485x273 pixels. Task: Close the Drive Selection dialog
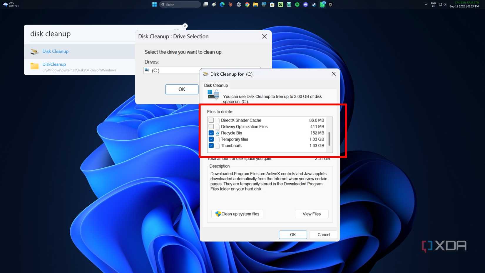point(265,36)
